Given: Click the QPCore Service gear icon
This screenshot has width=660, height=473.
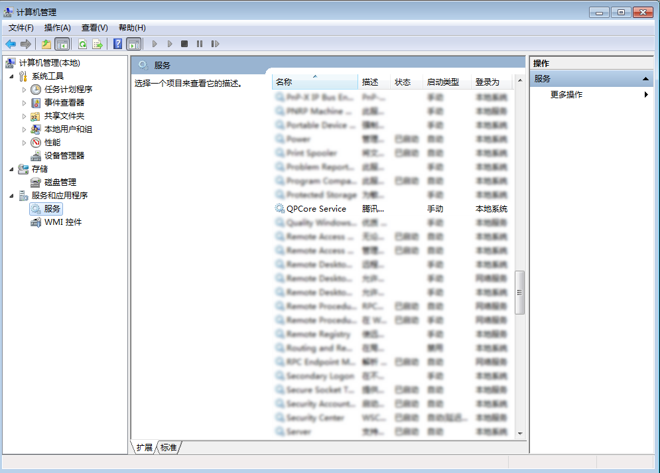Looking at the screenshot, I should coord(279,208).
